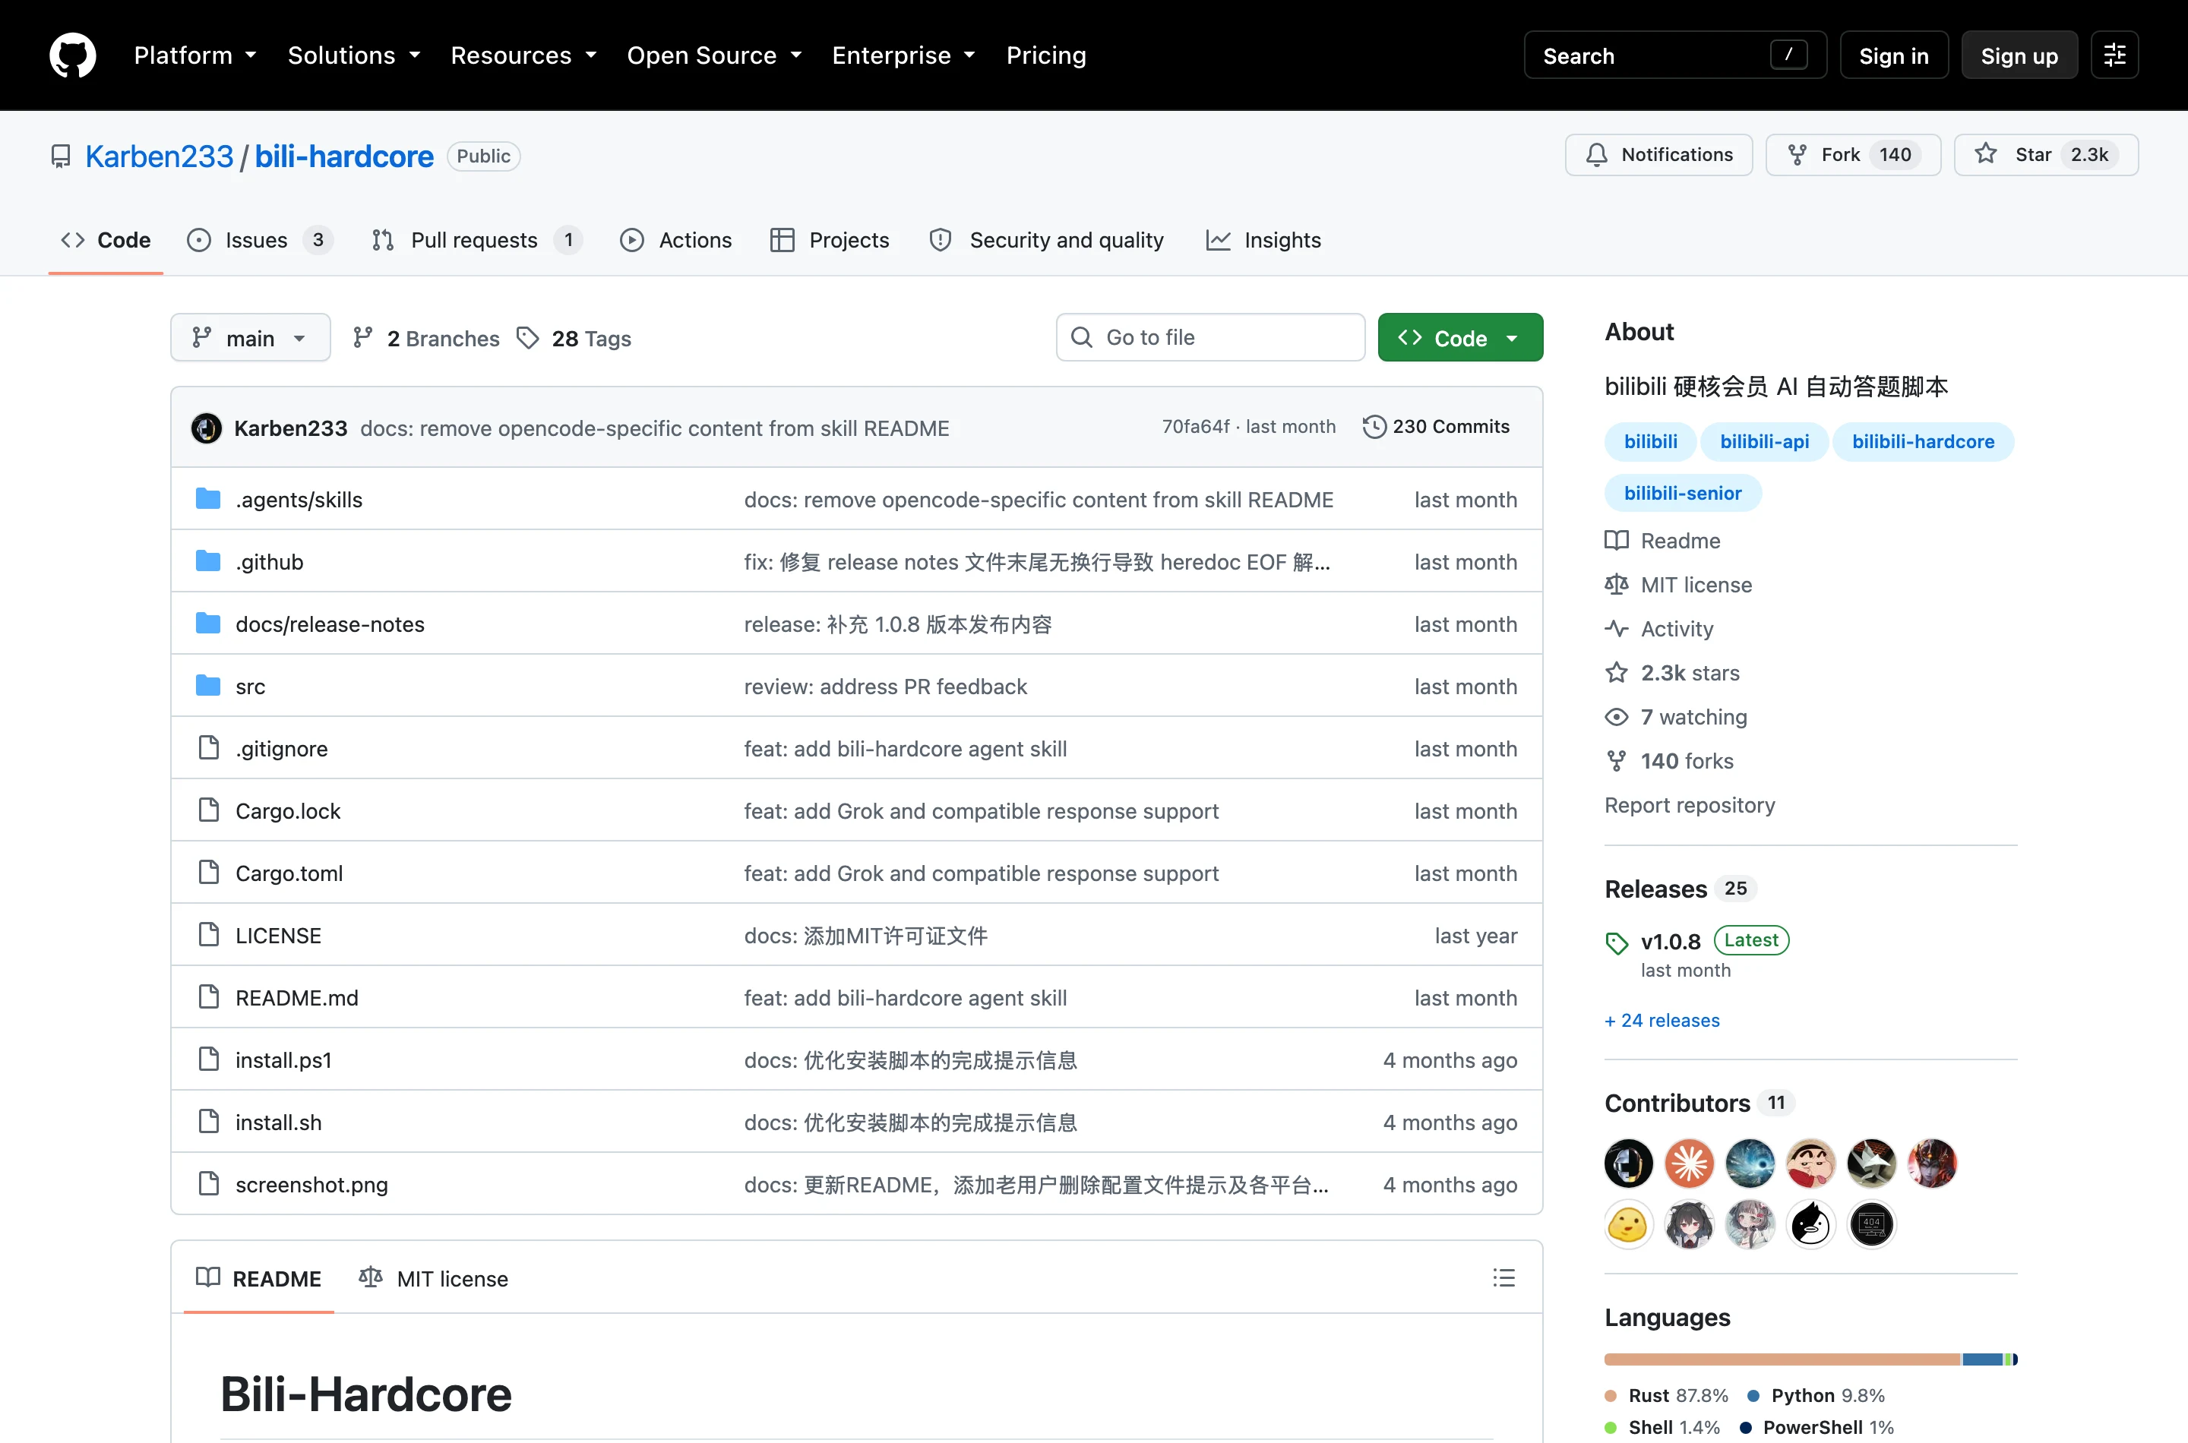Click commit hash 70fa64f

1195,427
